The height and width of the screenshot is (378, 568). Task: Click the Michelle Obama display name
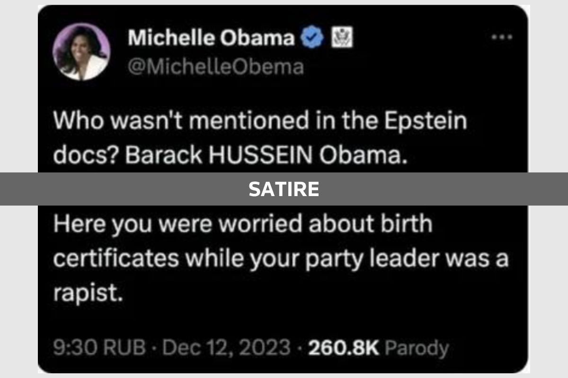pos(211,38)
